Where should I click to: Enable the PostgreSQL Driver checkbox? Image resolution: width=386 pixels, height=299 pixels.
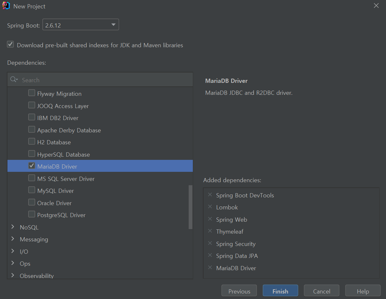click(x=31, y=214)
